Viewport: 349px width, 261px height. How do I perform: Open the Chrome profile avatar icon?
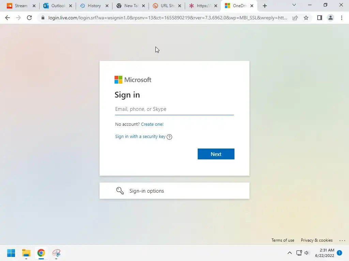click(331, 18)
